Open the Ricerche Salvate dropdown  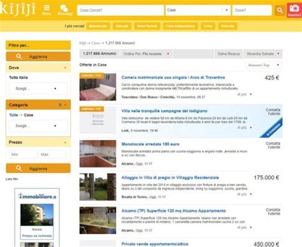263,54
